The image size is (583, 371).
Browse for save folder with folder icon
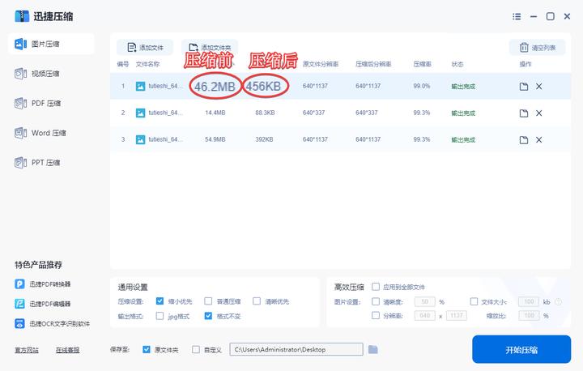(x=373, y=349)
